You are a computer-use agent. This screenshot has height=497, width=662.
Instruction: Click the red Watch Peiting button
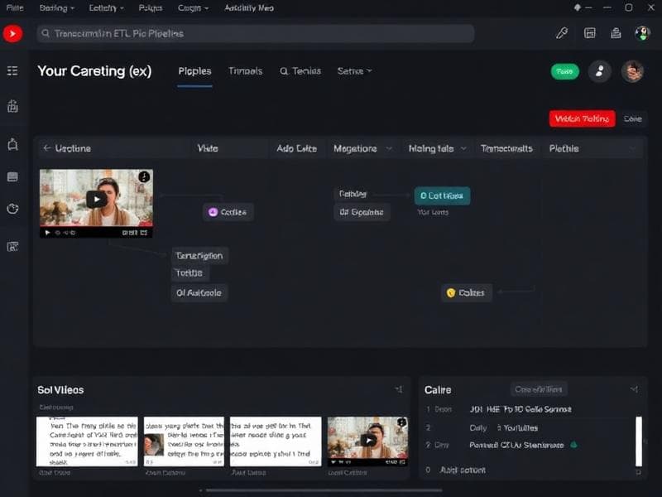pyautogui.click(x=583, y=118)
